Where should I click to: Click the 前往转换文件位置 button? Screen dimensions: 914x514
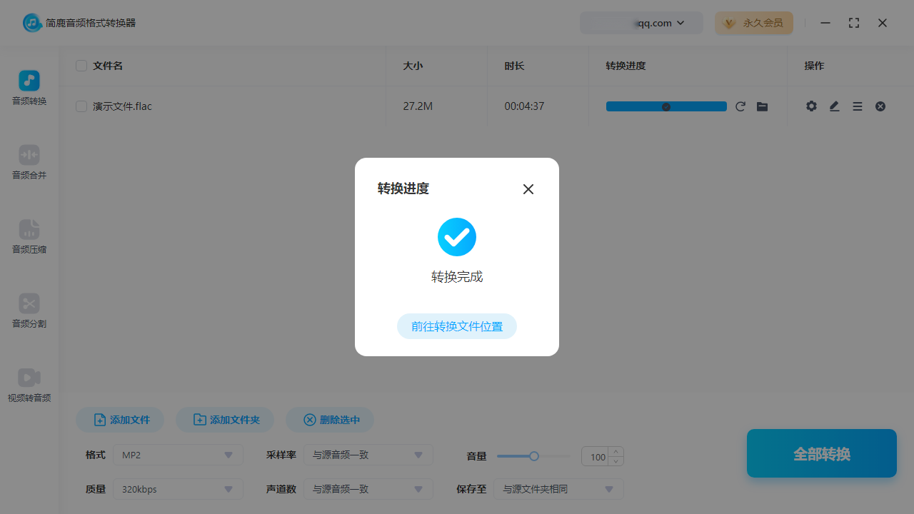point(457,326)
